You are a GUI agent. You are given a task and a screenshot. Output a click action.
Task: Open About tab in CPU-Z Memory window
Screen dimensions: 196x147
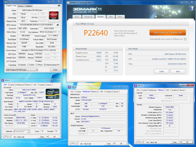182,90
